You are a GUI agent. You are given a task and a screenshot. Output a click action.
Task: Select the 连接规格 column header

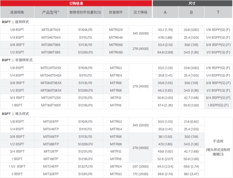17,12
